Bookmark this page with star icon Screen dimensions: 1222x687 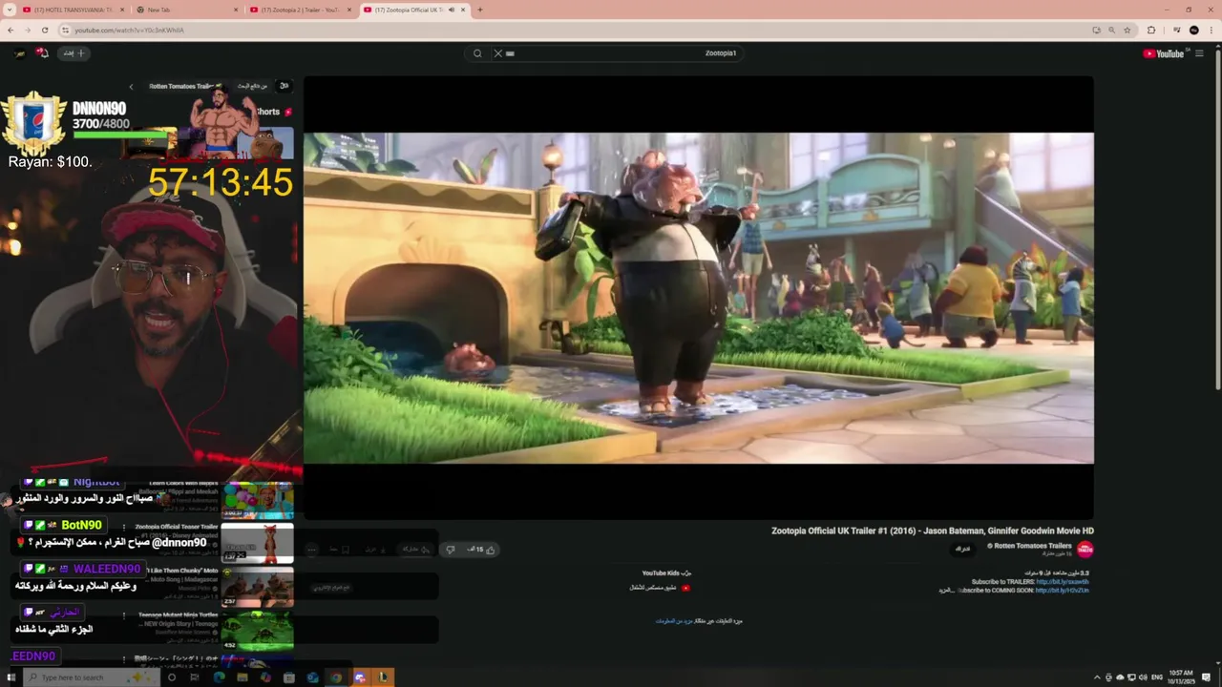pyautogui.click(x=1127, y=30)
